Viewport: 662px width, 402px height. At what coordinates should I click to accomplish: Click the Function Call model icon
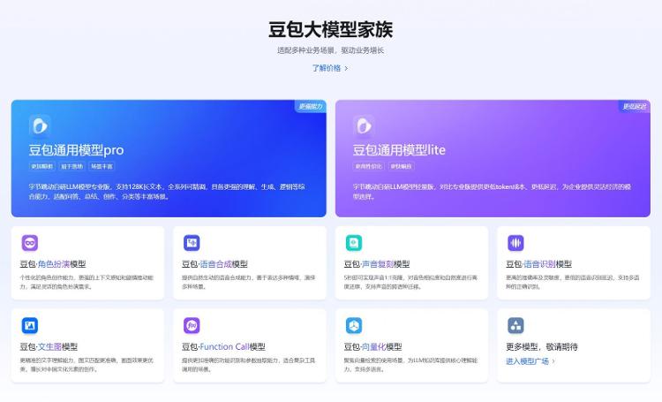tap(192, 325)
